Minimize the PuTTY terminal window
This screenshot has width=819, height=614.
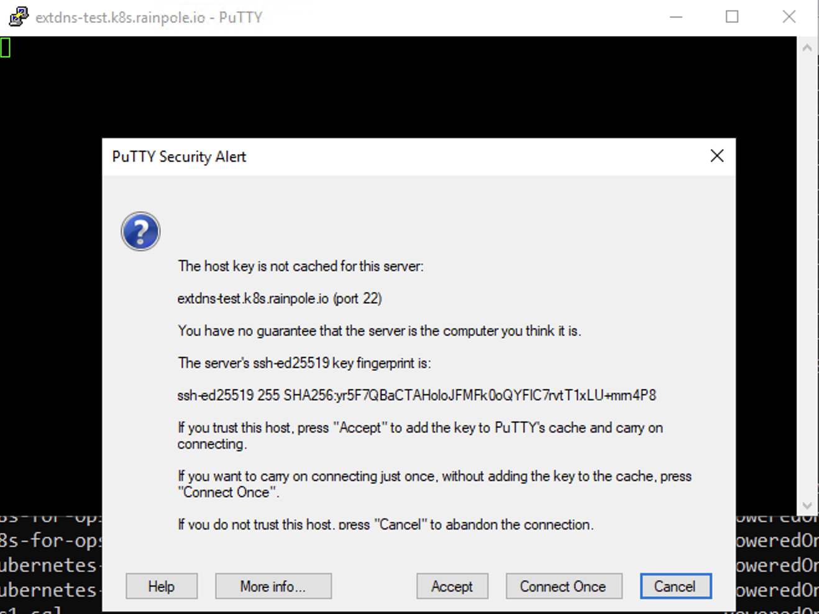[676, 17]
